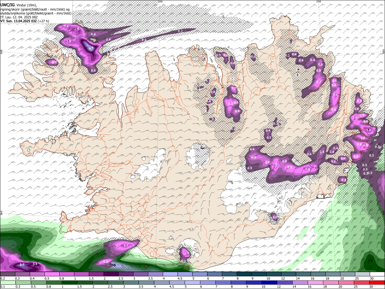Screen dimensions: 385x289
Task: Click the pale green rain scale swatch between 0.1 and 0.3
Action: click(x=8, y=282)
